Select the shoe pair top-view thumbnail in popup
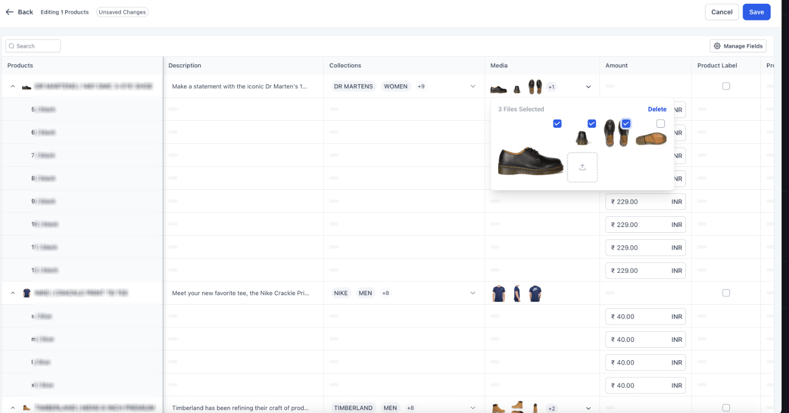789x413 pixels. point(616,133)
